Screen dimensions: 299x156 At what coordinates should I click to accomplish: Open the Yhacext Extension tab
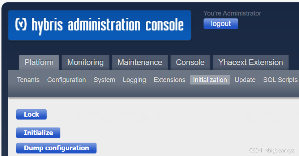click(x=251, y=62)
